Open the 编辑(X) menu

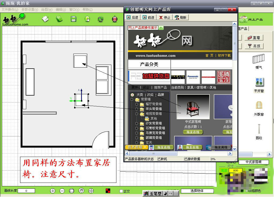click(x=61, y=10)
